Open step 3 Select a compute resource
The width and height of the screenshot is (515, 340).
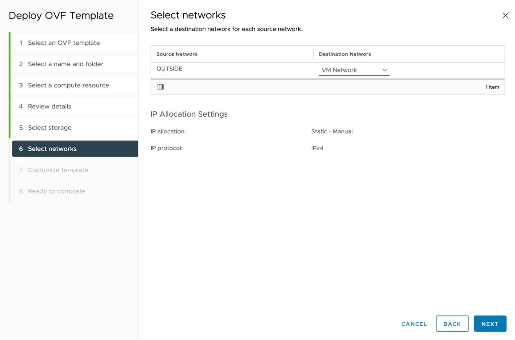click(x=68, y=85)
